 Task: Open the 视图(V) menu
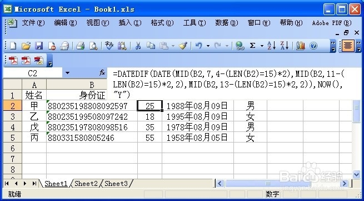[x=98, y=23]
